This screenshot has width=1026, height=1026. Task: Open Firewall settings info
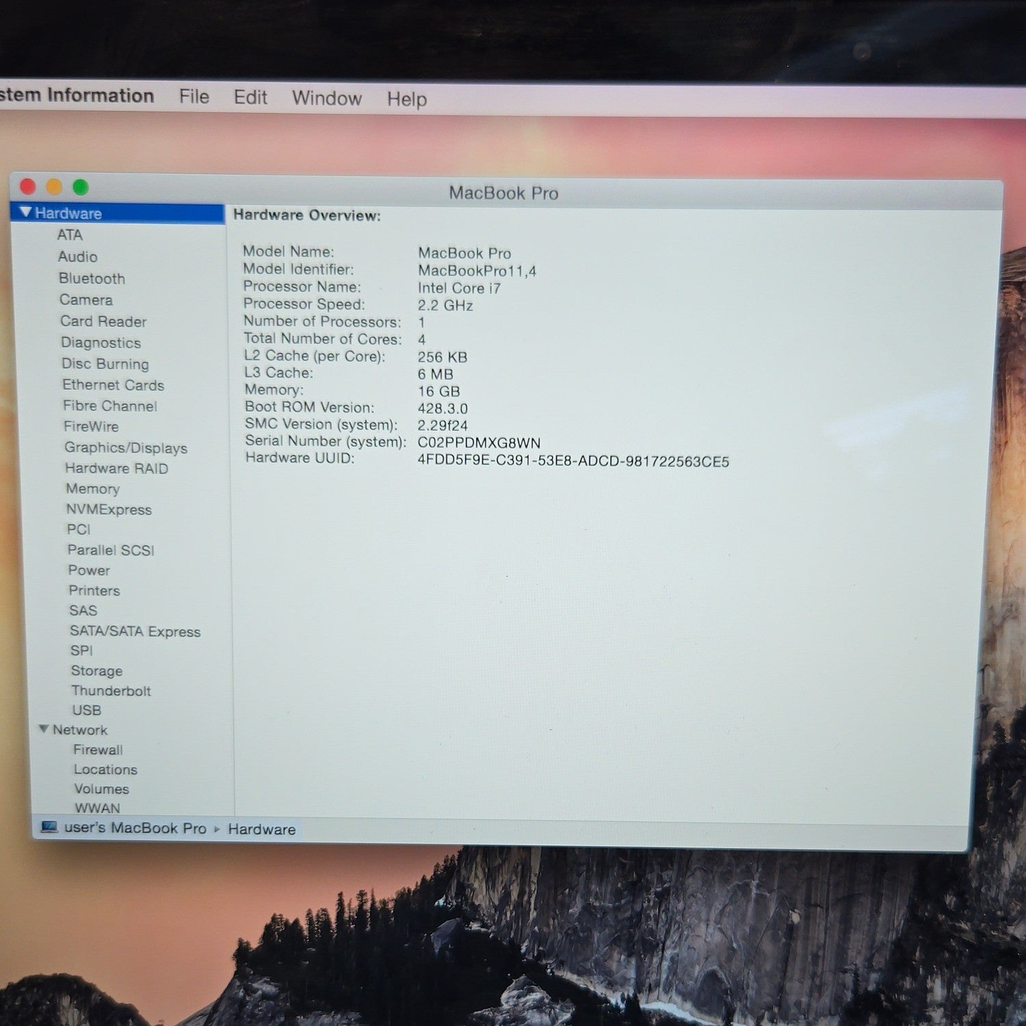coord(98,750)
